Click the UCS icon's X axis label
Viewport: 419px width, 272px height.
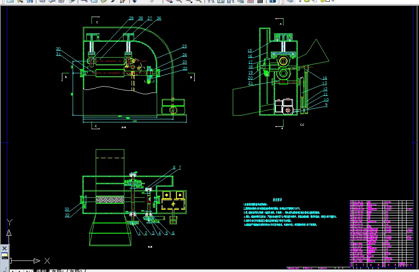pyautogui.click(x=47, y=261)
